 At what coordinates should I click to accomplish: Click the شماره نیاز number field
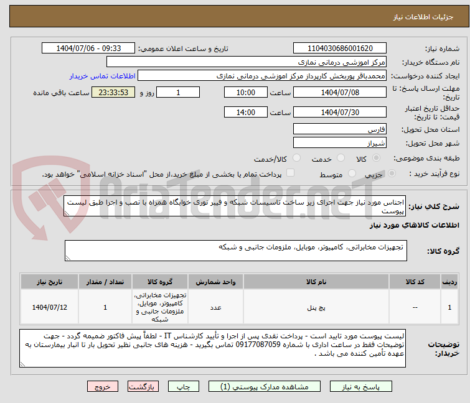(x=340, y=49)
